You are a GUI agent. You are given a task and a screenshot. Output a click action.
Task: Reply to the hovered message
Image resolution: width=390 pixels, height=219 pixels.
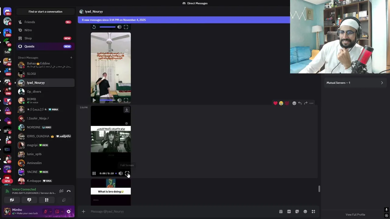pos(300,103)
